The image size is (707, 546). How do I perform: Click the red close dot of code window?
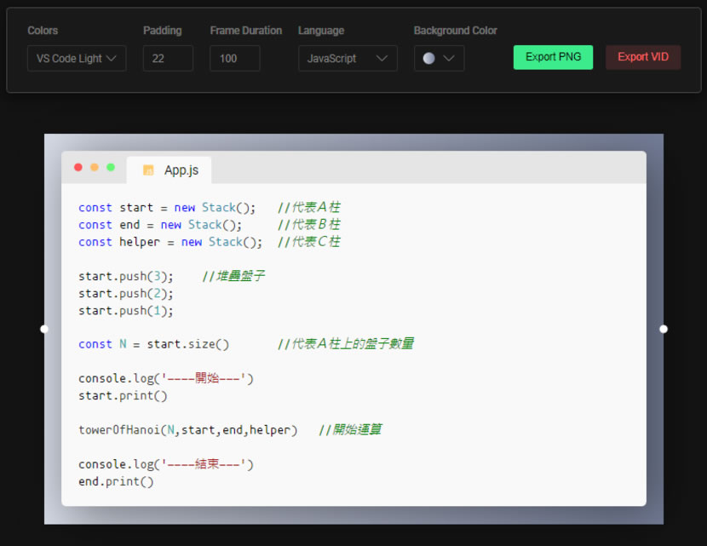coord(78,167)
